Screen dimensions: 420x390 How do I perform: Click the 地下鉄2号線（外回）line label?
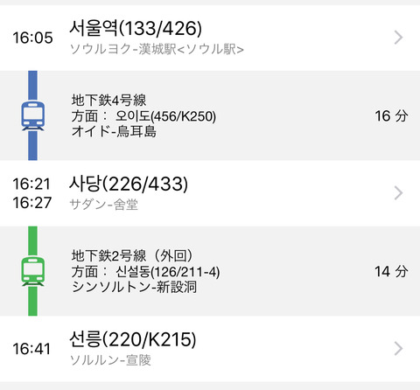click(132, 255)
